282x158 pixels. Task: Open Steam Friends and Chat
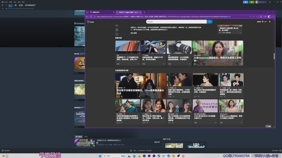[276, 151]
